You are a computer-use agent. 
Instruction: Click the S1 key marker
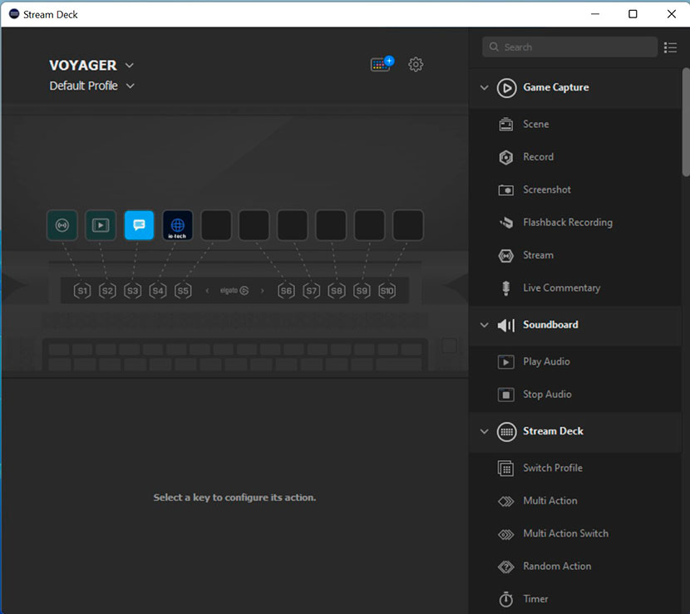click(x=81, y=291)
